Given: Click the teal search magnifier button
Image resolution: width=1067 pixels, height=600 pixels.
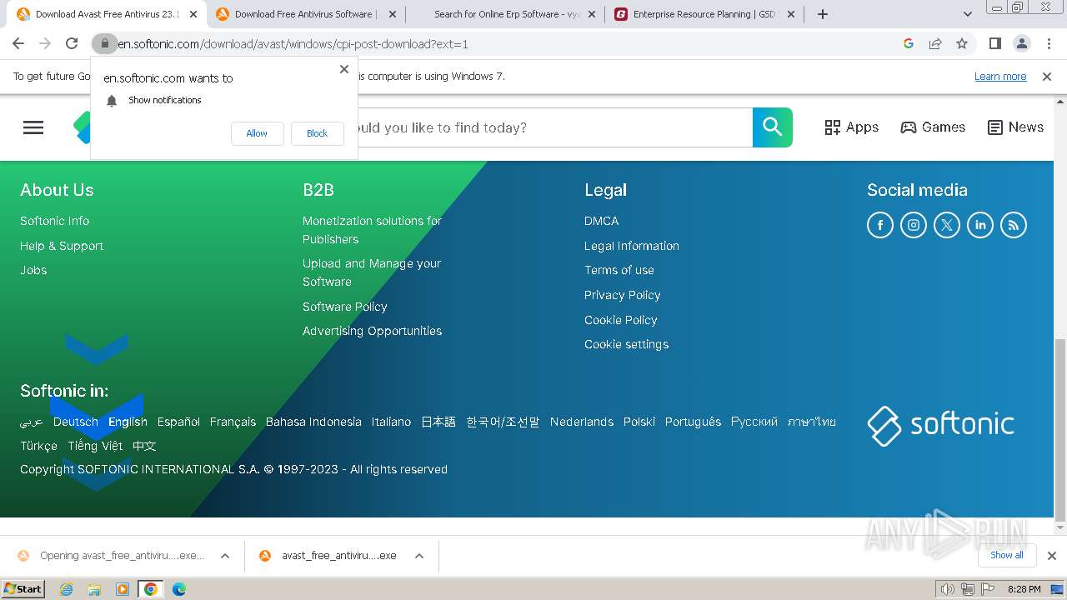Looking at the screenshot, I should pyautogui.click(x=773, y=127).
